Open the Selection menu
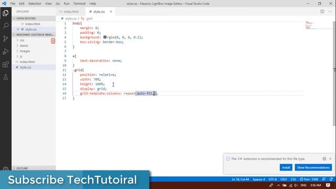The height and width of the screenshot is (189, 336). click(35, 4)
